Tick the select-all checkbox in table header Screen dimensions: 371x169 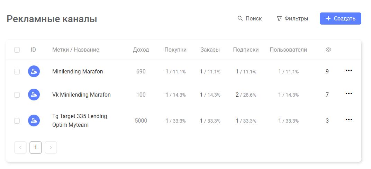click(17, 50)
